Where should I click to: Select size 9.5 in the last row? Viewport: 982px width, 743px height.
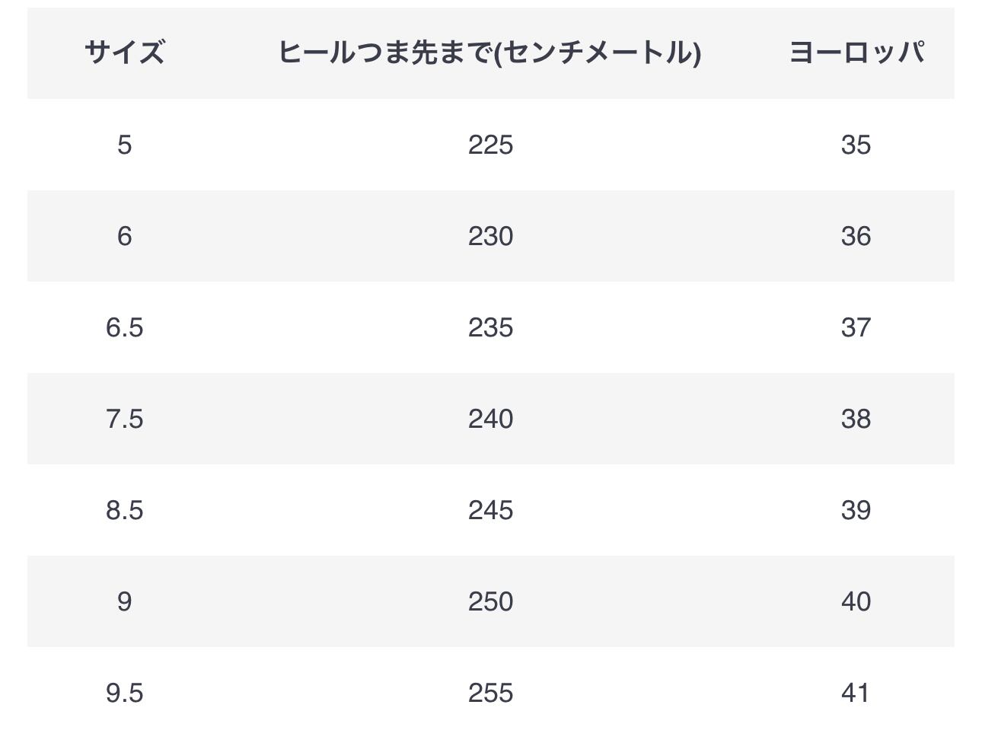tap(124, 693)
